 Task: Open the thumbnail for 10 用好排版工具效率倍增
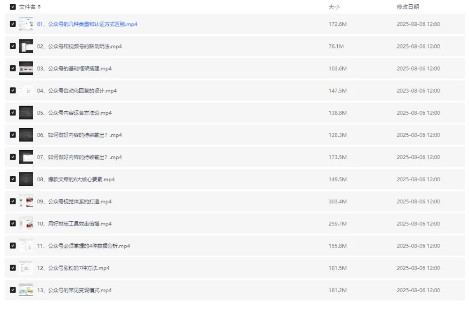(26, 224)
